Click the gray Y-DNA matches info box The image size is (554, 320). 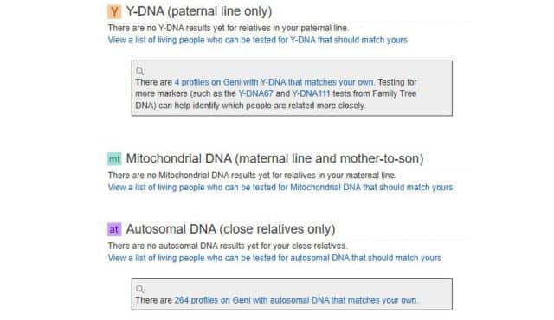(292, 88)
